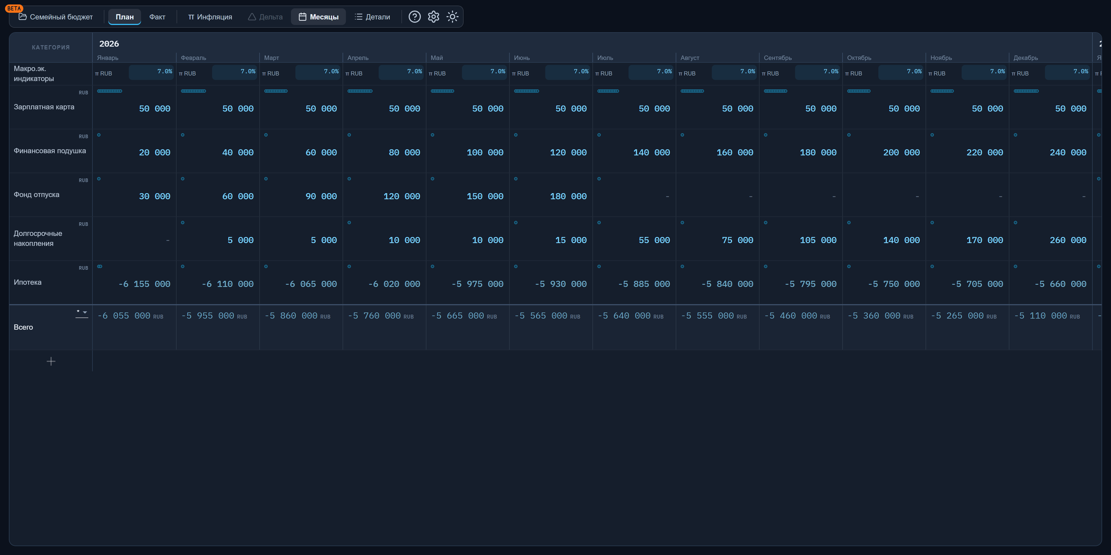Click October dot marker in Ипотека row
Viewport: 1111px width, 555px height.
pyautogui.click(x=849, y=266)
